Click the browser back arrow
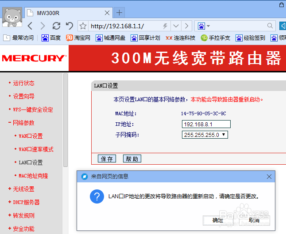Viewport: 286px width, 234px height. click(x=30, y=26)
